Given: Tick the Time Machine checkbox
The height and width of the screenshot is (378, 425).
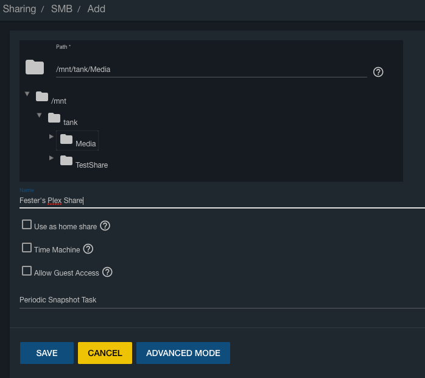Looking at the screenshot, I should click(27, 248).
